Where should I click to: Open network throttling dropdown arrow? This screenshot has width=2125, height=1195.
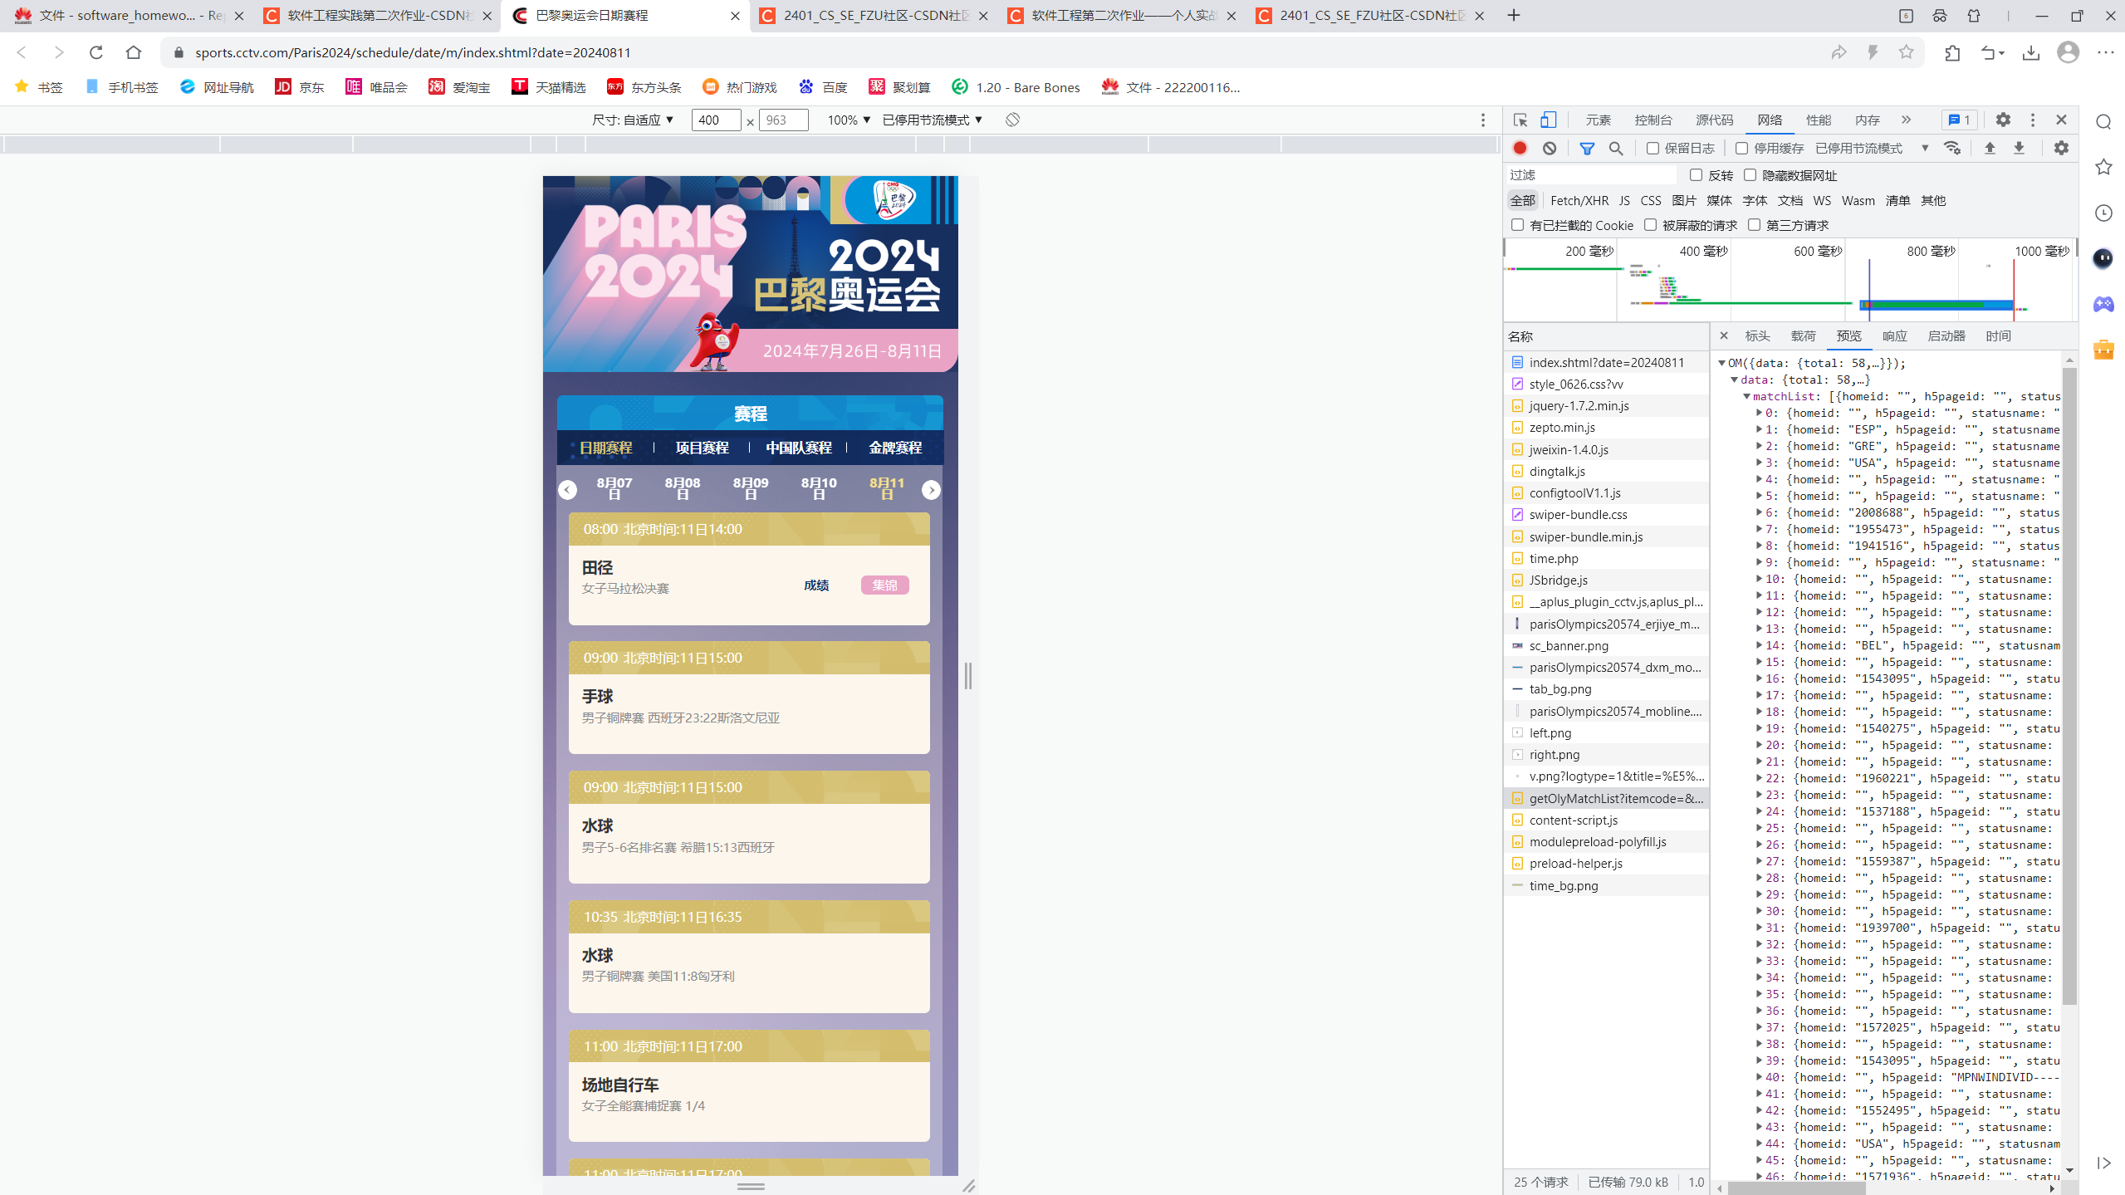[1925, 148]
